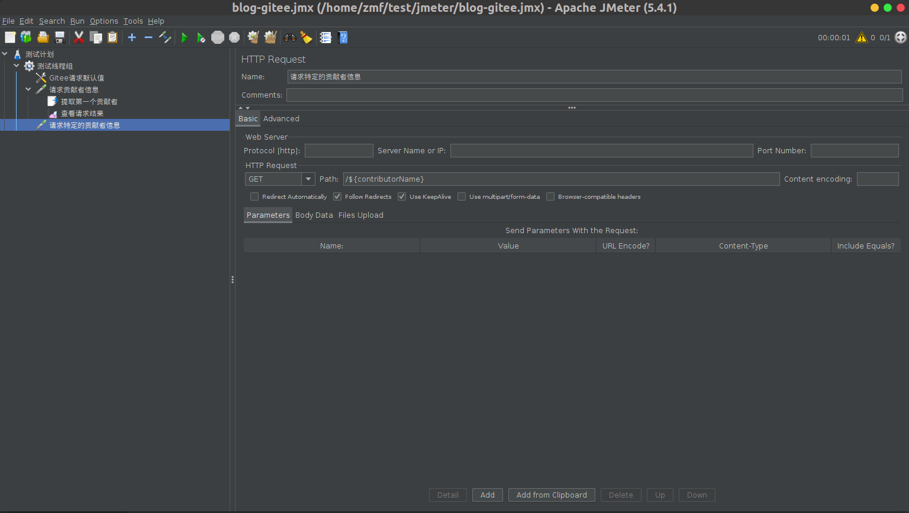Toggle Redirect Automatically checkbox
Image resolution: width=909 pixels, height=513 pixels.
pos(254,196)
